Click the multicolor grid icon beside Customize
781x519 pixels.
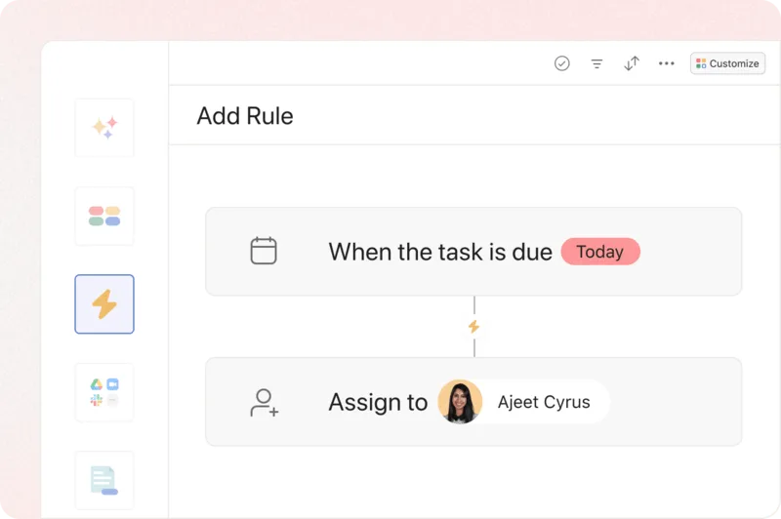(x=701, y=63)
